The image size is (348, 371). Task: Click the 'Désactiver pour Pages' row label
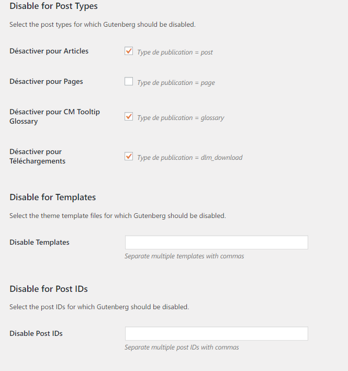[46, 82]
